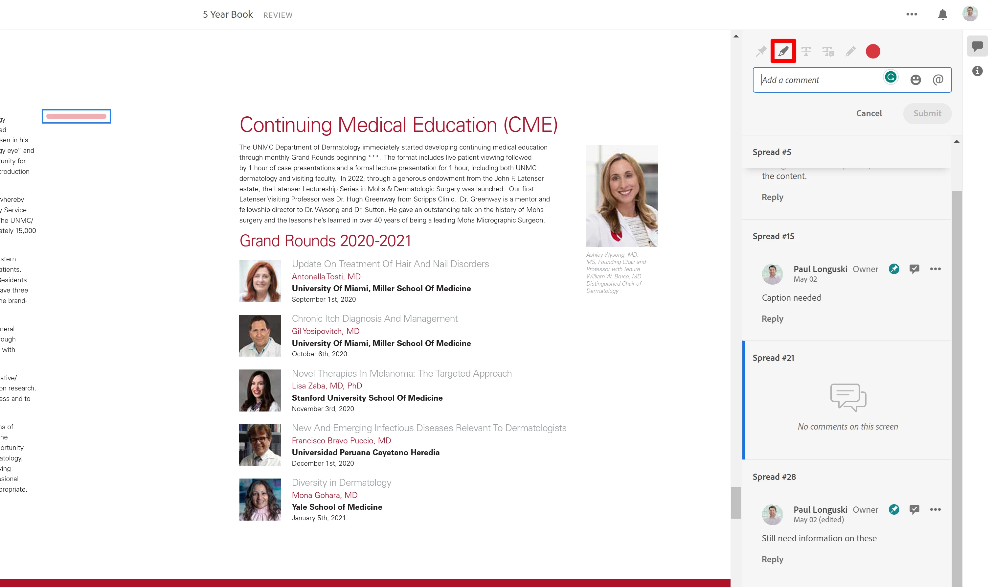
Task: Select the pencil drawing tool
Action: 850,51
